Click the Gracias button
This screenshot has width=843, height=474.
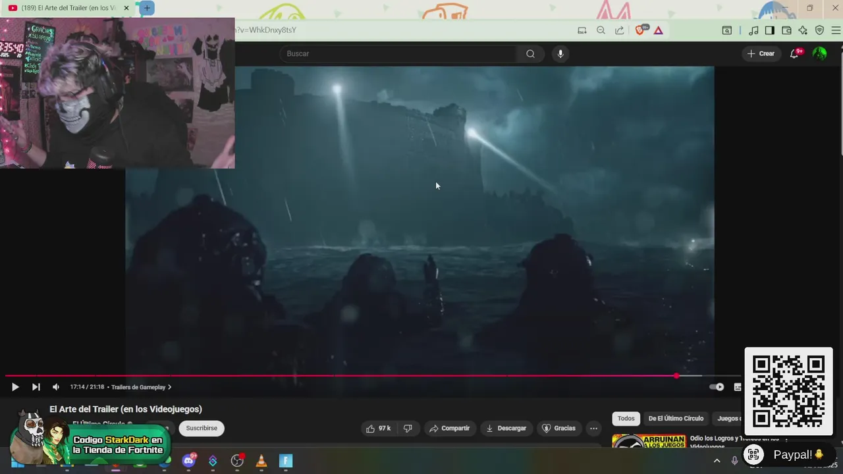click(558, 428)
